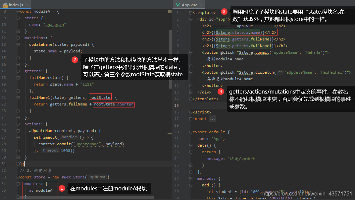The image size is (355, 200).
Task: Click the handler: parameter hint
Action: point(69,137)
